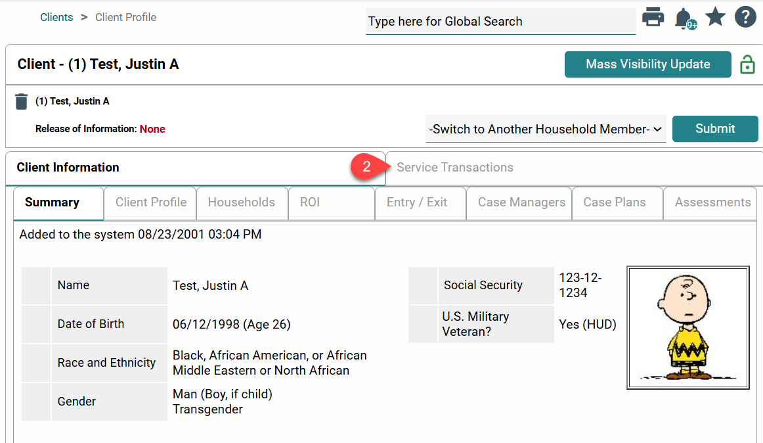
Task: Click the trash can delete icon
Action: coord(22,101)
